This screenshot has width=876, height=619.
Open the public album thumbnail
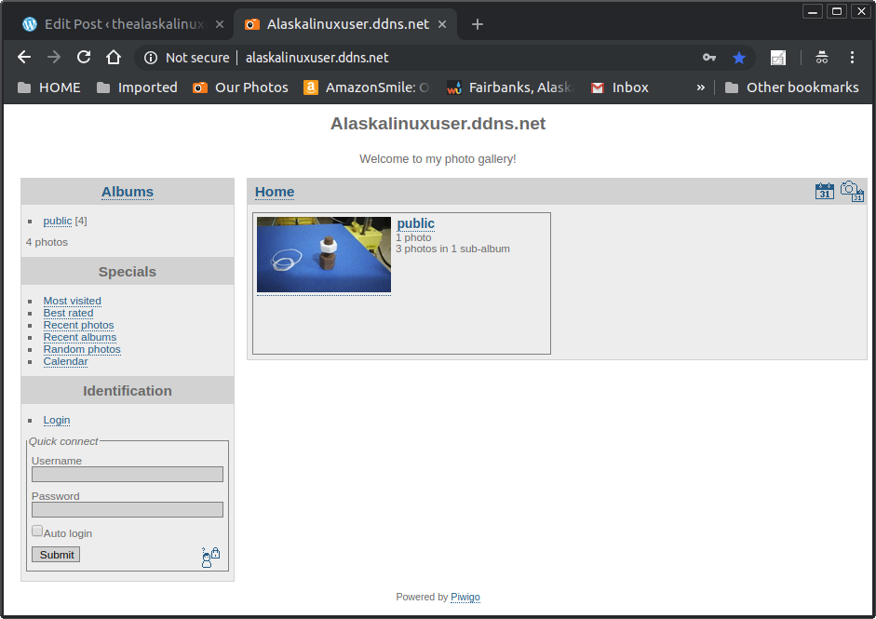point(324,254)
